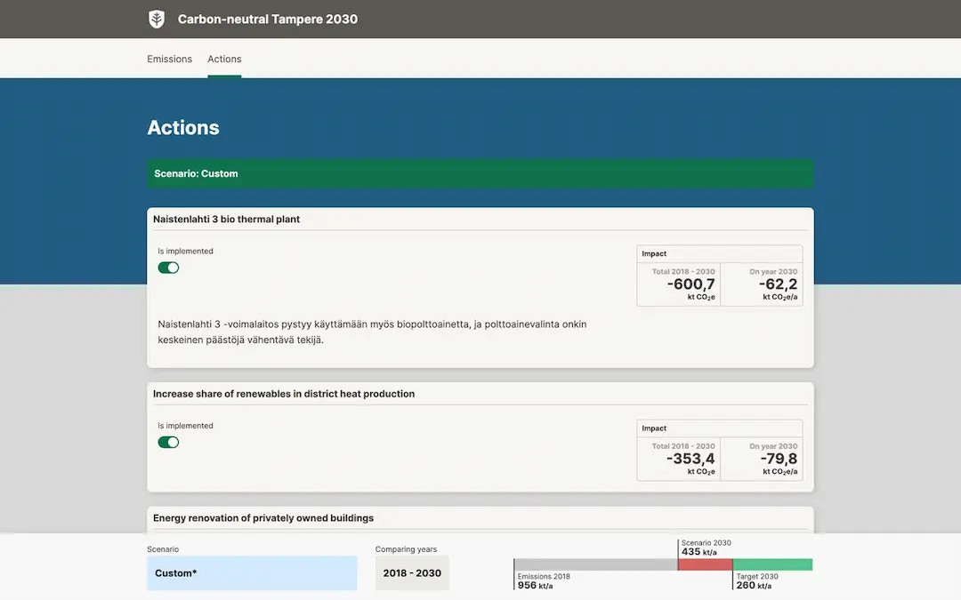
Task: Open the Comparing years 2018 - 2030 selector
Action: tap(412, 573)
